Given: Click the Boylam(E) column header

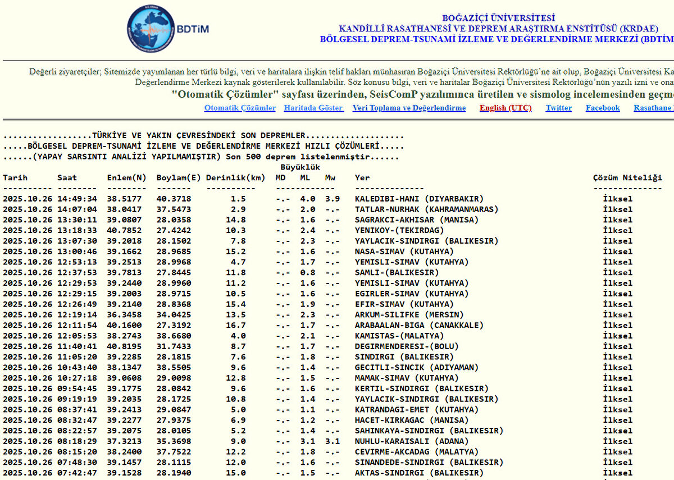Looking at the screenshot, I should (179, 178).
